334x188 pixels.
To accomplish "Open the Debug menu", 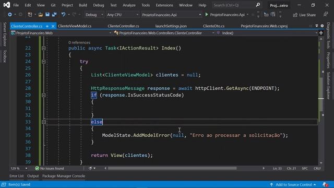I will [x=99, y=5].
